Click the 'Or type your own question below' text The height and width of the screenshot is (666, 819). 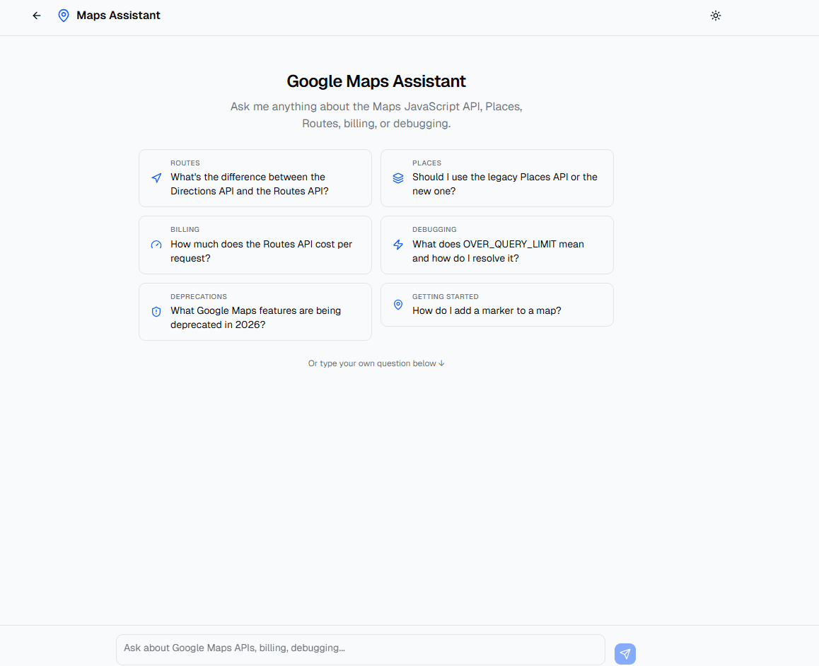[x=376, y=363]
